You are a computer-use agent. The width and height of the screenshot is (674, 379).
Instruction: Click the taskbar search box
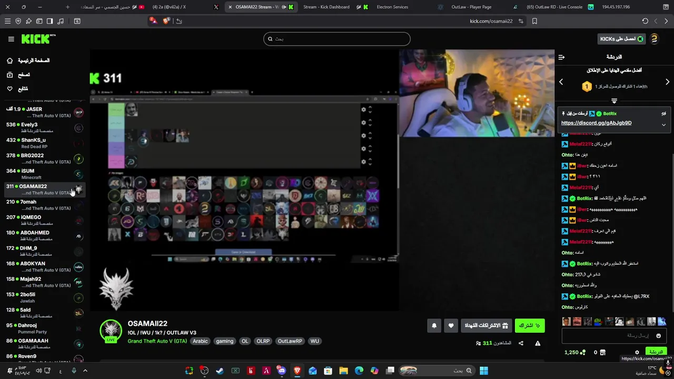coord(437,371)
